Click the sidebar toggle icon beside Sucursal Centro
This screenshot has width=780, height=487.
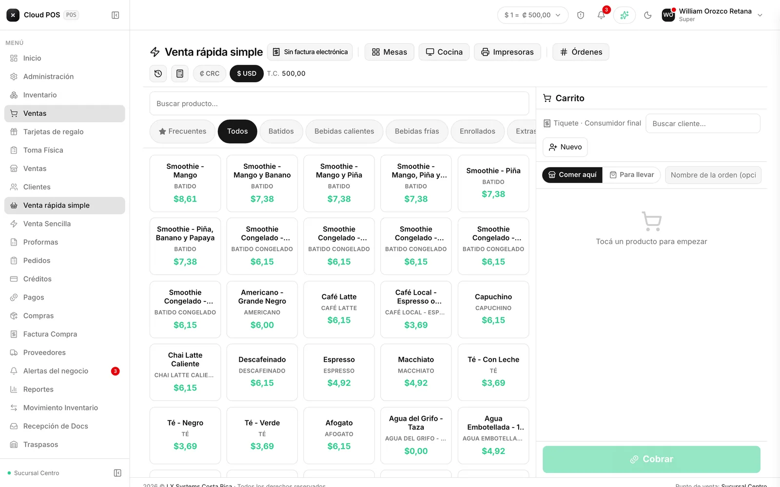(x=117, y=473)
